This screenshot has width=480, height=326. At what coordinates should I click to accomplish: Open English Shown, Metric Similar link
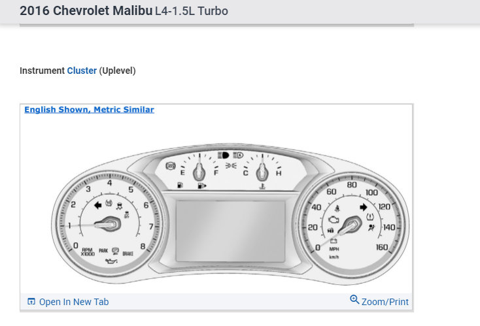[x=89, y=110]
